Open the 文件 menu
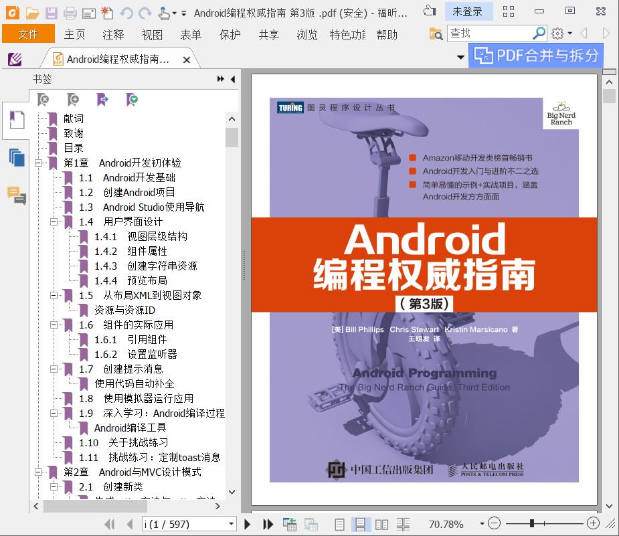 pos(28,34)
